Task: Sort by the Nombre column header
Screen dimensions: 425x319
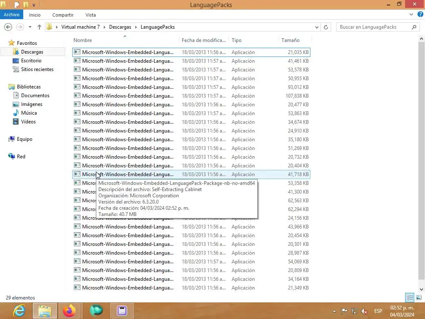Action: [x=83, y=40]
